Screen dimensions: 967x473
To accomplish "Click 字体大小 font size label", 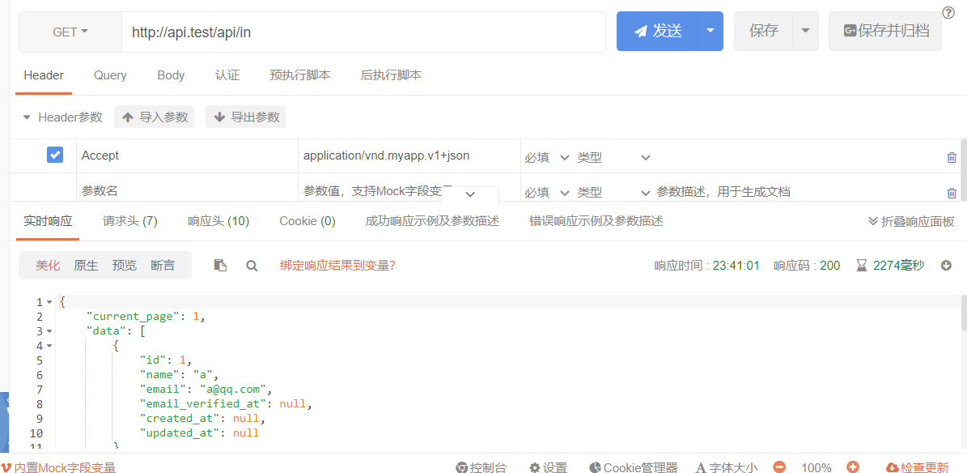I will [727, 467].
